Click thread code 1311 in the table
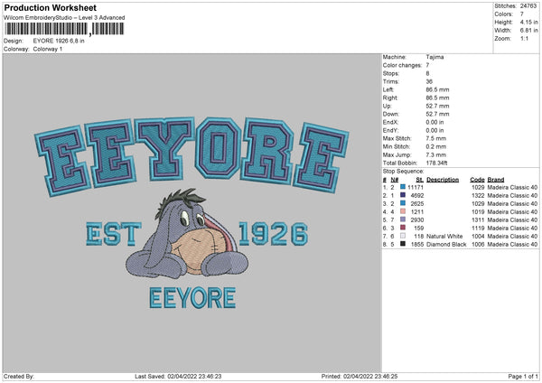Image resolution: width=542 pixels, height=383 pixels. coord(478,220)
